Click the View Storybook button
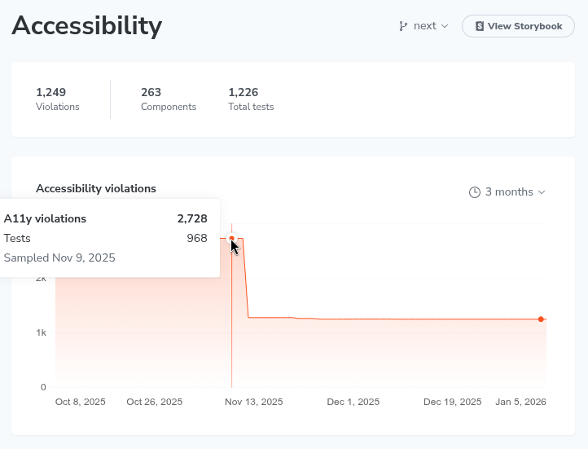This screenshot has height=449, width=588. (518, 26)
